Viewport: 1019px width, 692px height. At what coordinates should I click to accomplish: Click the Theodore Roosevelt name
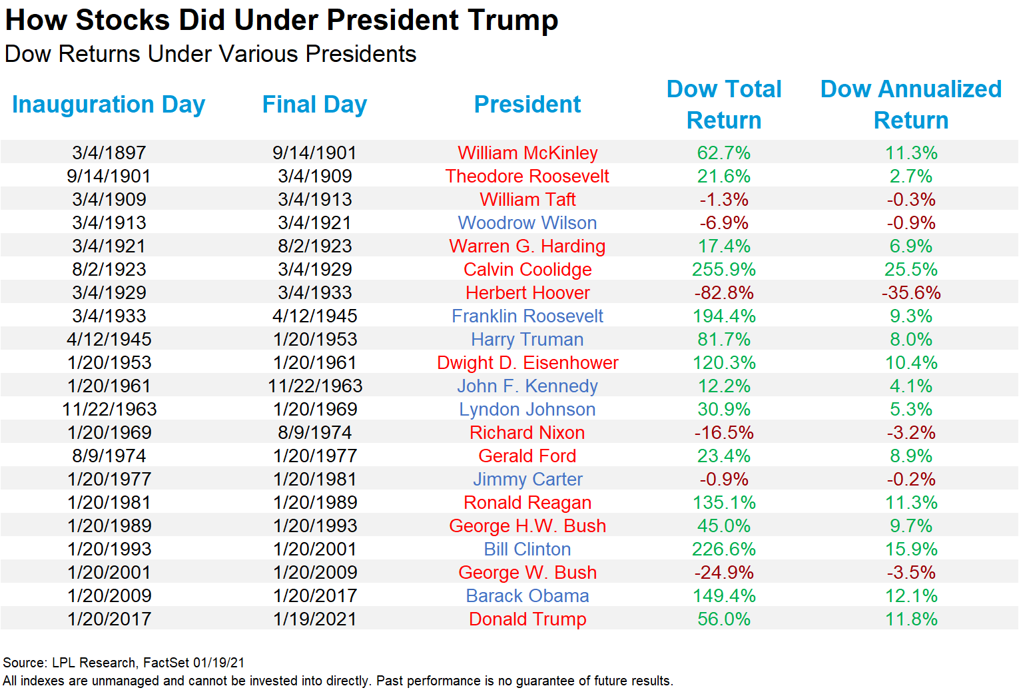pyautogui.click(x=527, y=176)
